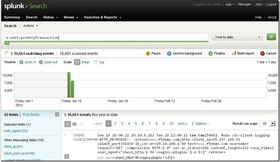Pause the running search
The height and width of the screenshot is (162, 280).
point(148,53)
